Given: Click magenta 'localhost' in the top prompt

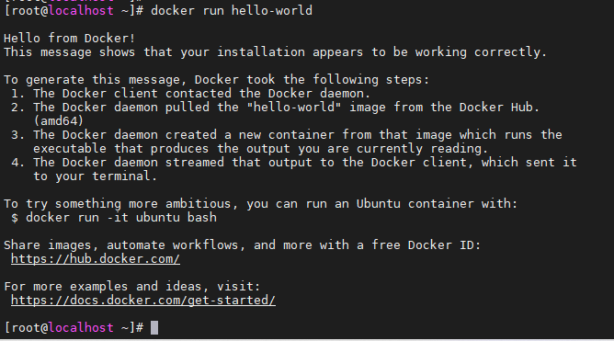Looking at the screenshot, I should coord(81,11).
